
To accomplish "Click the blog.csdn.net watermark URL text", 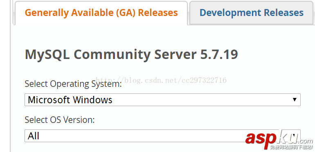I will [x=161, y=80].
